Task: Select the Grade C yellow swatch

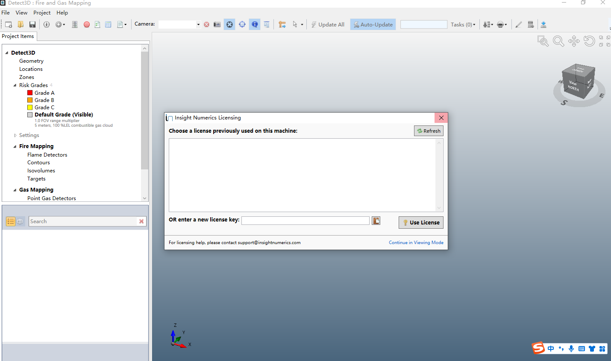Action: (x=30, y=107)
